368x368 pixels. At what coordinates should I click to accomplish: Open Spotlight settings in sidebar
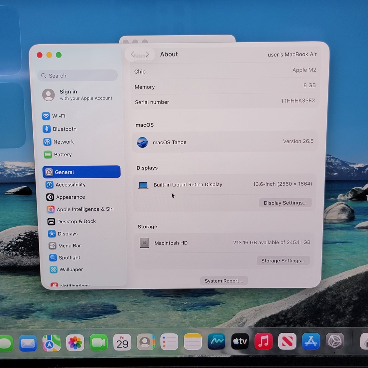(65, 258)
